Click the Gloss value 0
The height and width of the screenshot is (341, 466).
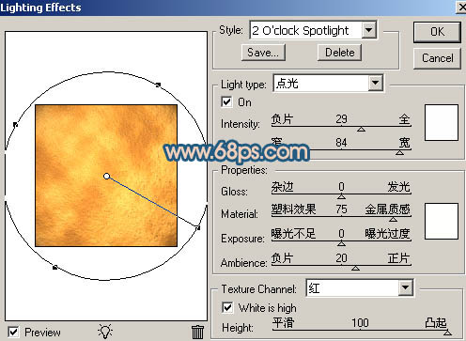point(341,187)
